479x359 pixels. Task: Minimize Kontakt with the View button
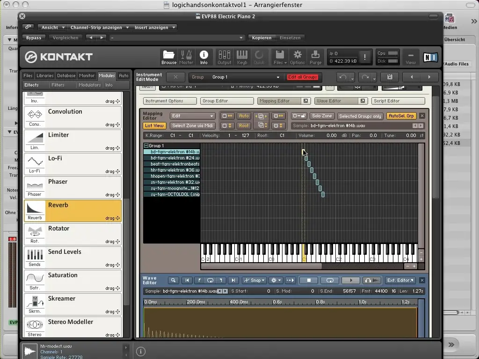coord(411,57)
